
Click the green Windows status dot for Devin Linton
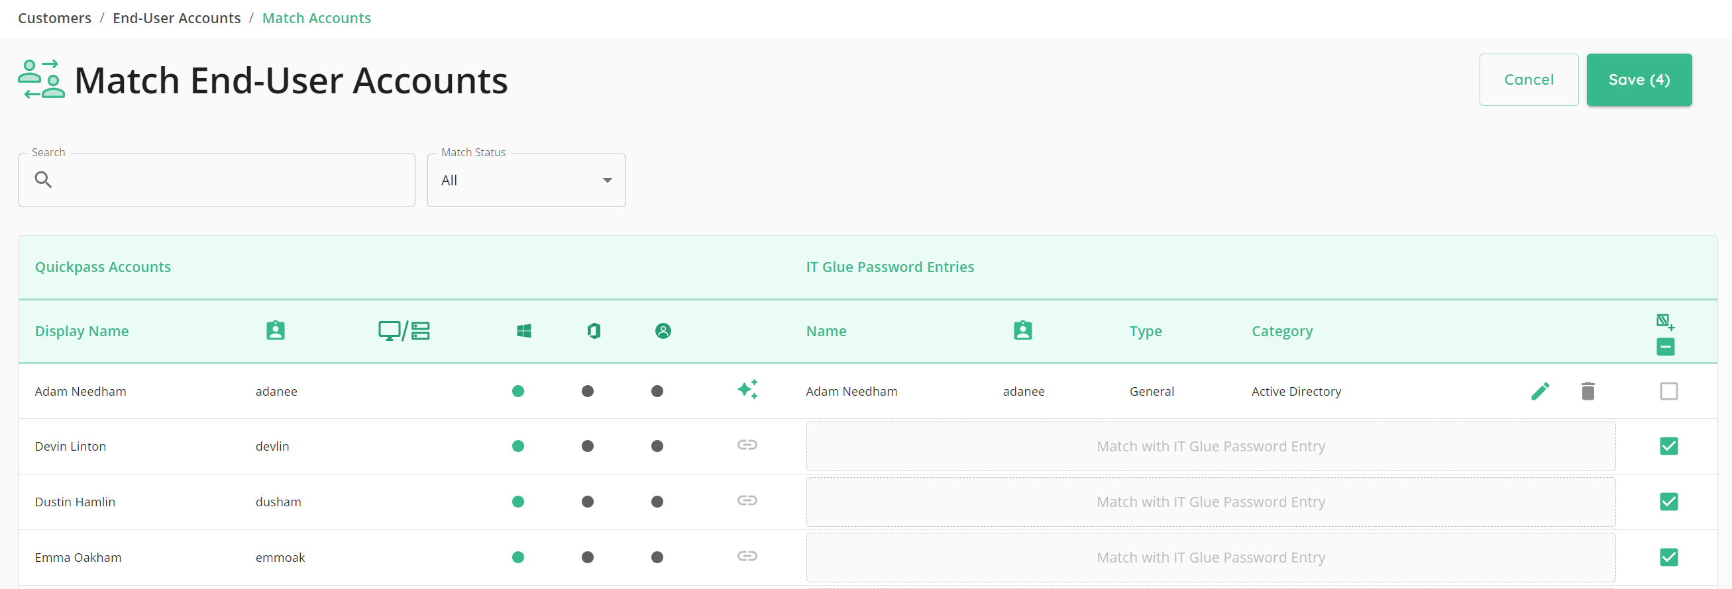tap(517, 446)
